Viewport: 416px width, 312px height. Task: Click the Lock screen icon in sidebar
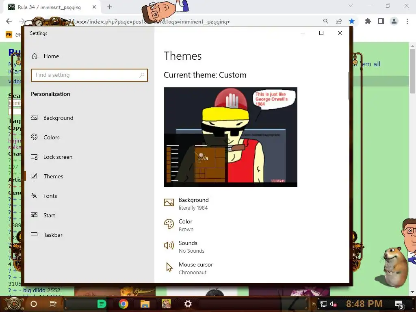[x=34, y=157]
